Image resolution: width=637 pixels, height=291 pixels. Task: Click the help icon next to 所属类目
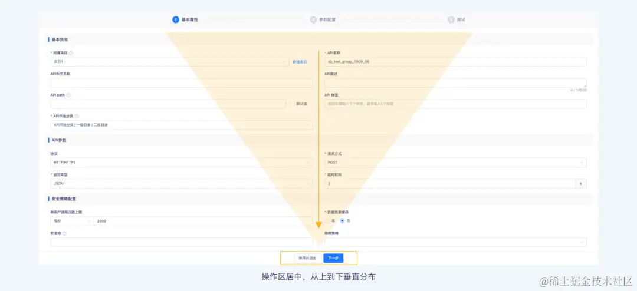(x=71, y=53)
